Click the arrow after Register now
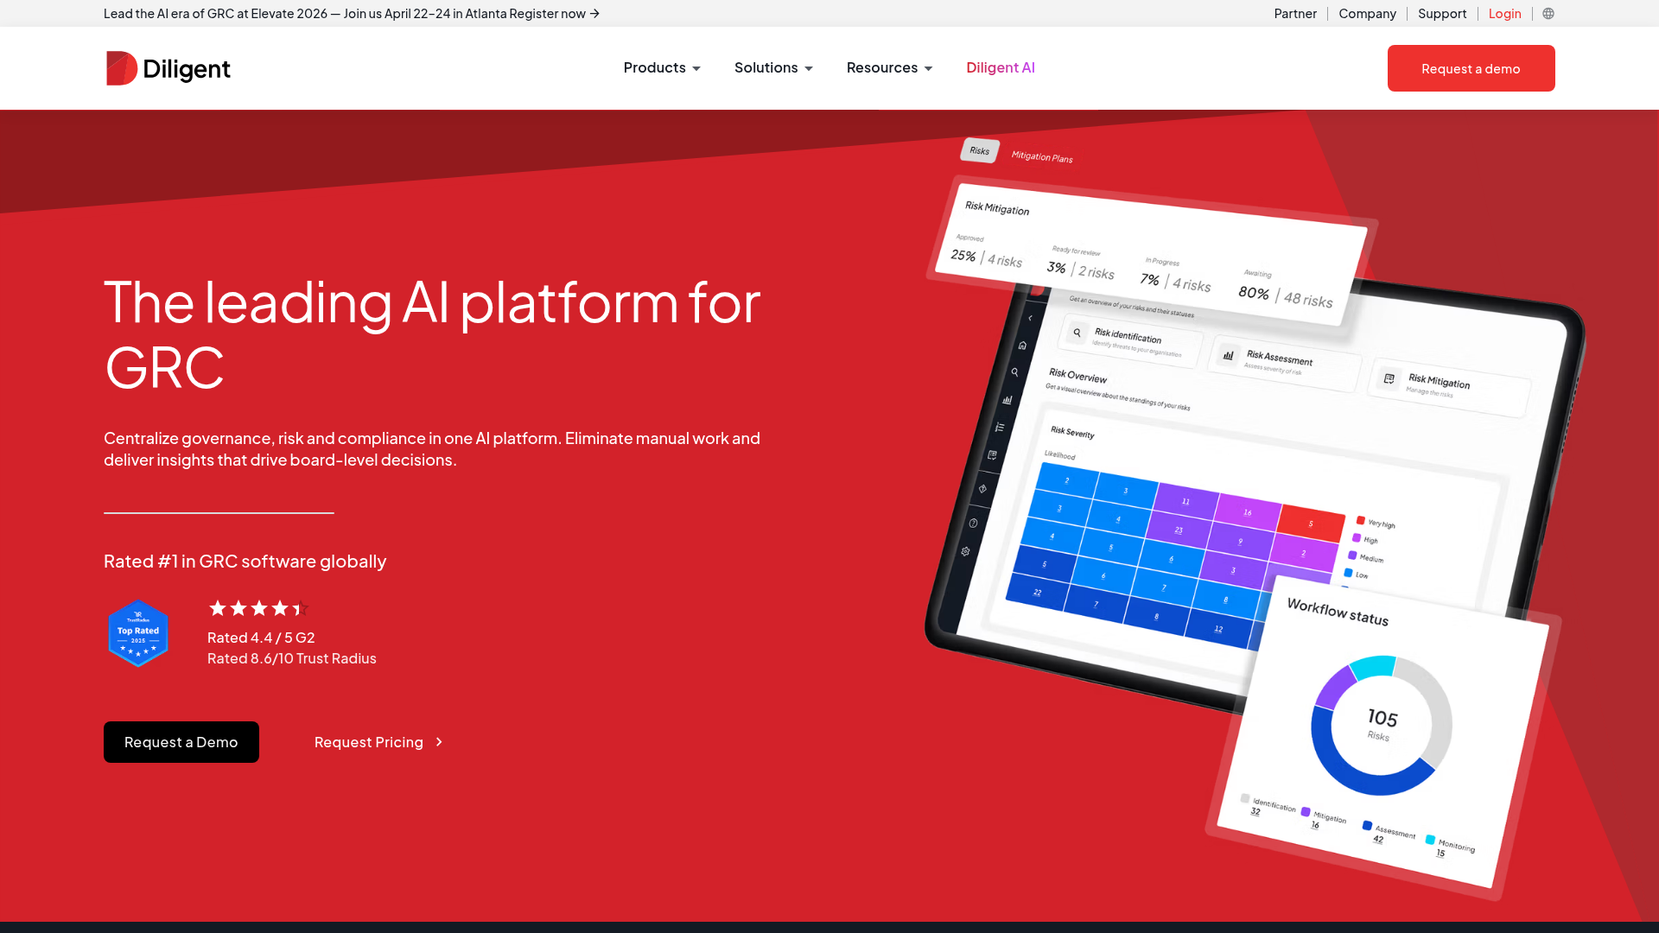 (x=594, y=14)
